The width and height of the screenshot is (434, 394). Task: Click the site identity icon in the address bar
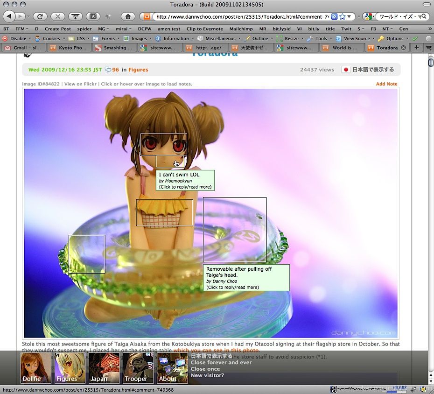point(147,17)
